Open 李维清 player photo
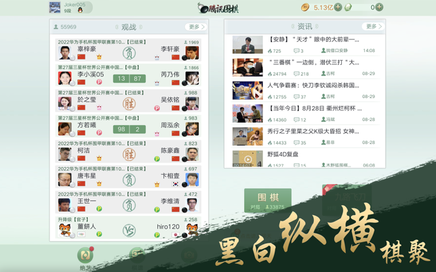The height and width of the screenshot is (272, 436). pyautogui.click(x=192, y=205)
